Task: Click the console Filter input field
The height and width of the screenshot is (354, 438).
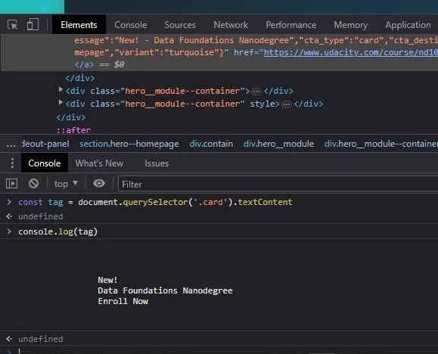Action: pos(278,184)
